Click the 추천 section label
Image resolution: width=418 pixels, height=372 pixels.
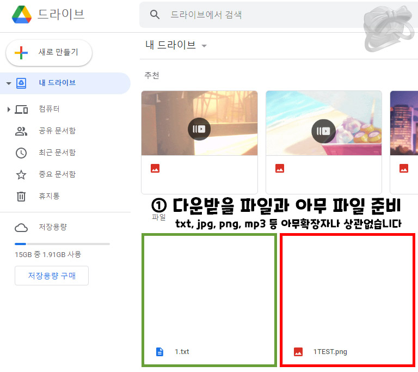click(x=152, y=75)
